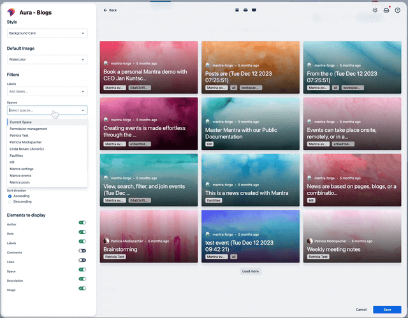The image size is (408, 318).
Task: Choose HR space option in list
Action: [47, 163]
